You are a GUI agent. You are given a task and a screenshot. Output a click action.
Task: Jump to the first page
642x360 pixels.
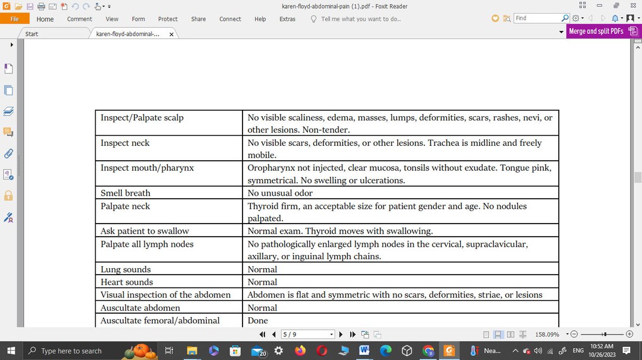tap(263, 334)
